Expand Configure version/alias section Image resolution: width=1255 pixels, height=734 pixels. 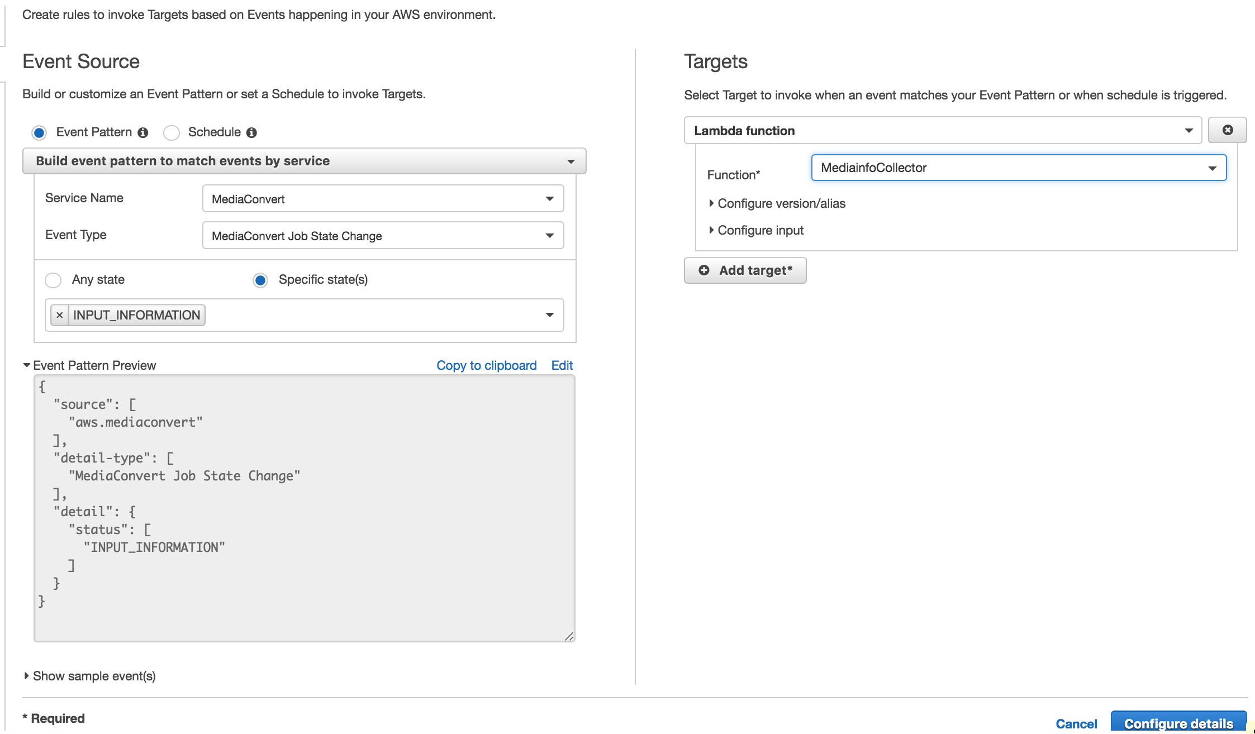pyautogui.click(x=777, y=203)
